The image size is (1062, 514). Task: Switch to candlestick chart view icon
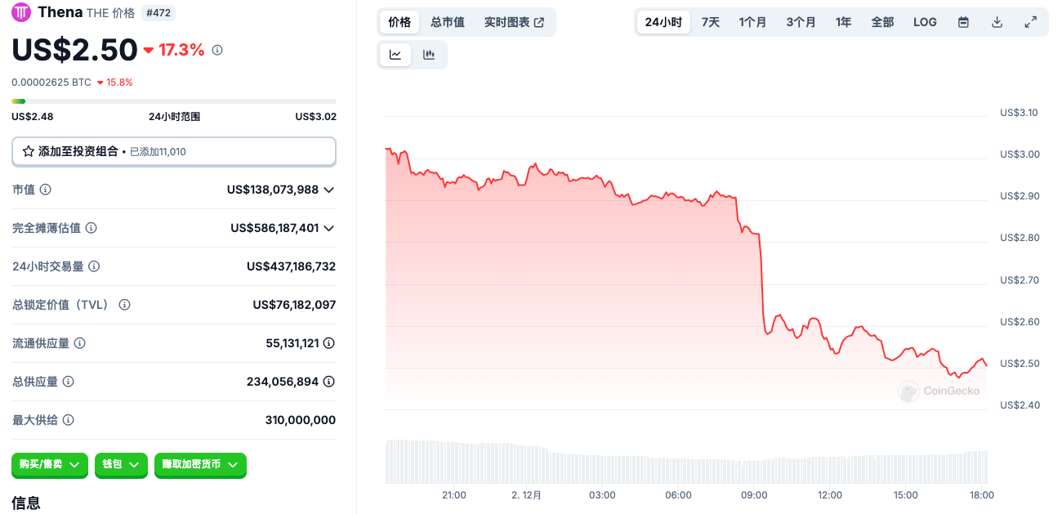pos(429,55)
